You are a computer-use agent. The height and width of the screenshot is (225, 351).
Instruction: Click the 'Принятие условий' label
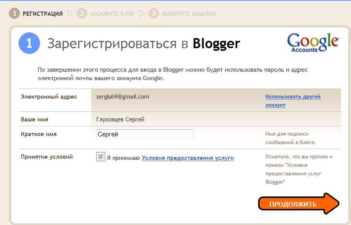(x=47, y=157)
